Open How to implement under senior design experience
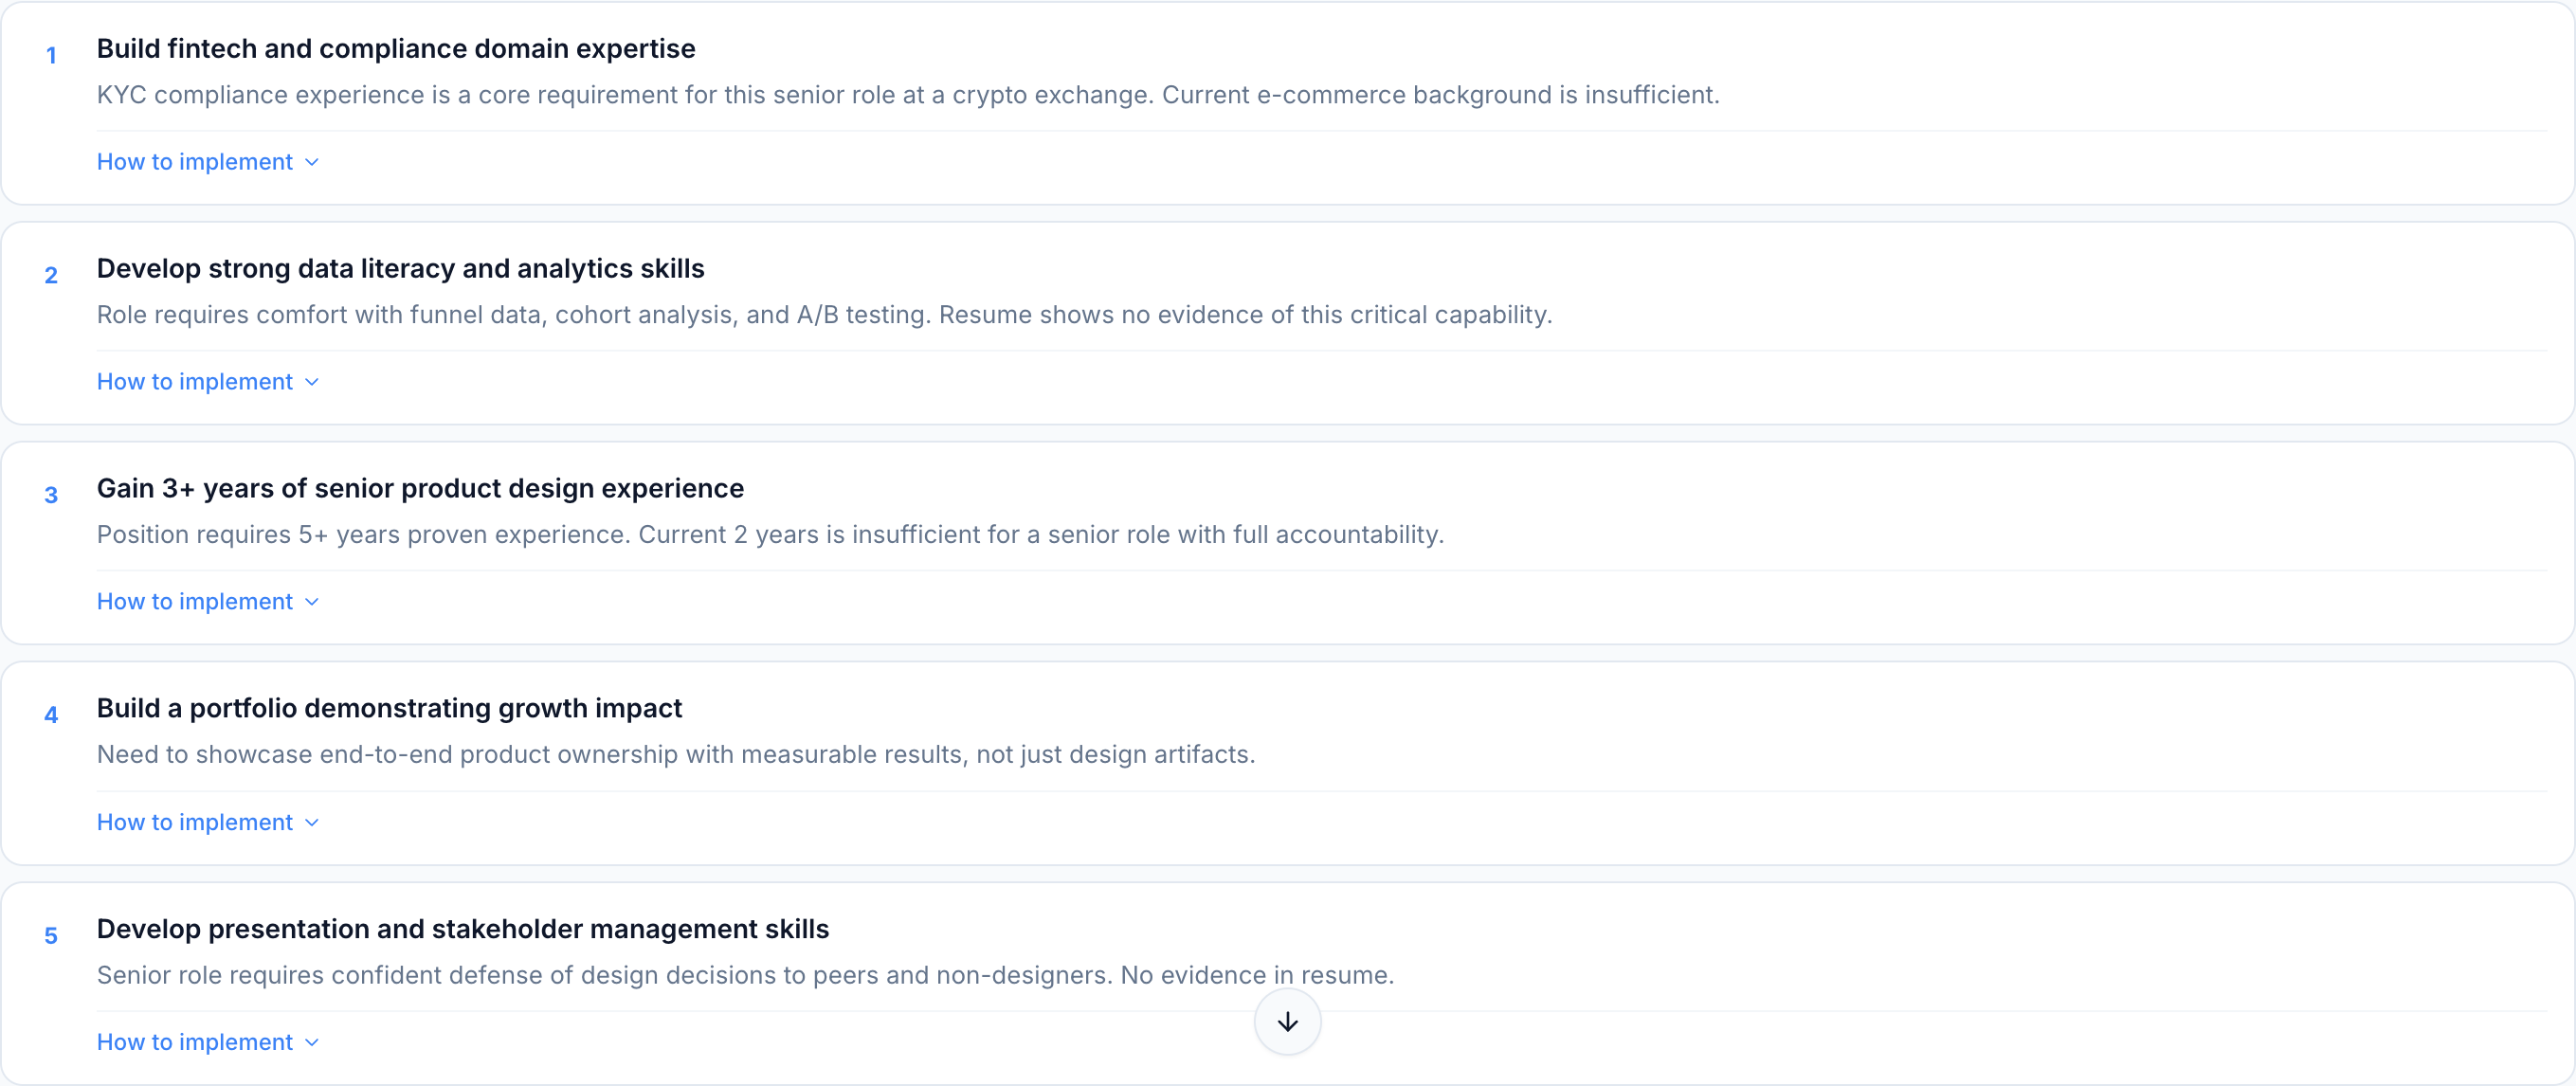The height and width of the screenshot is (1086, 2576). pos(207,602)
